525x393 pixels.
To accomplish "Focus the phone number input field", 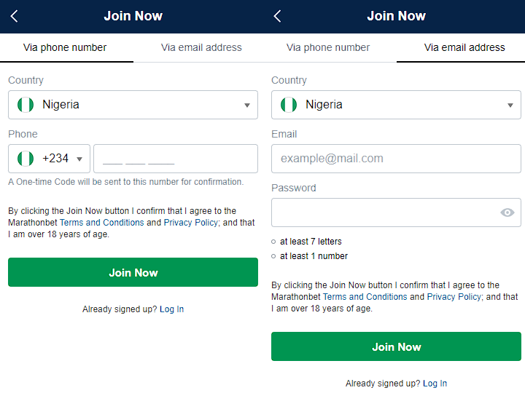I will click(175, 159).
